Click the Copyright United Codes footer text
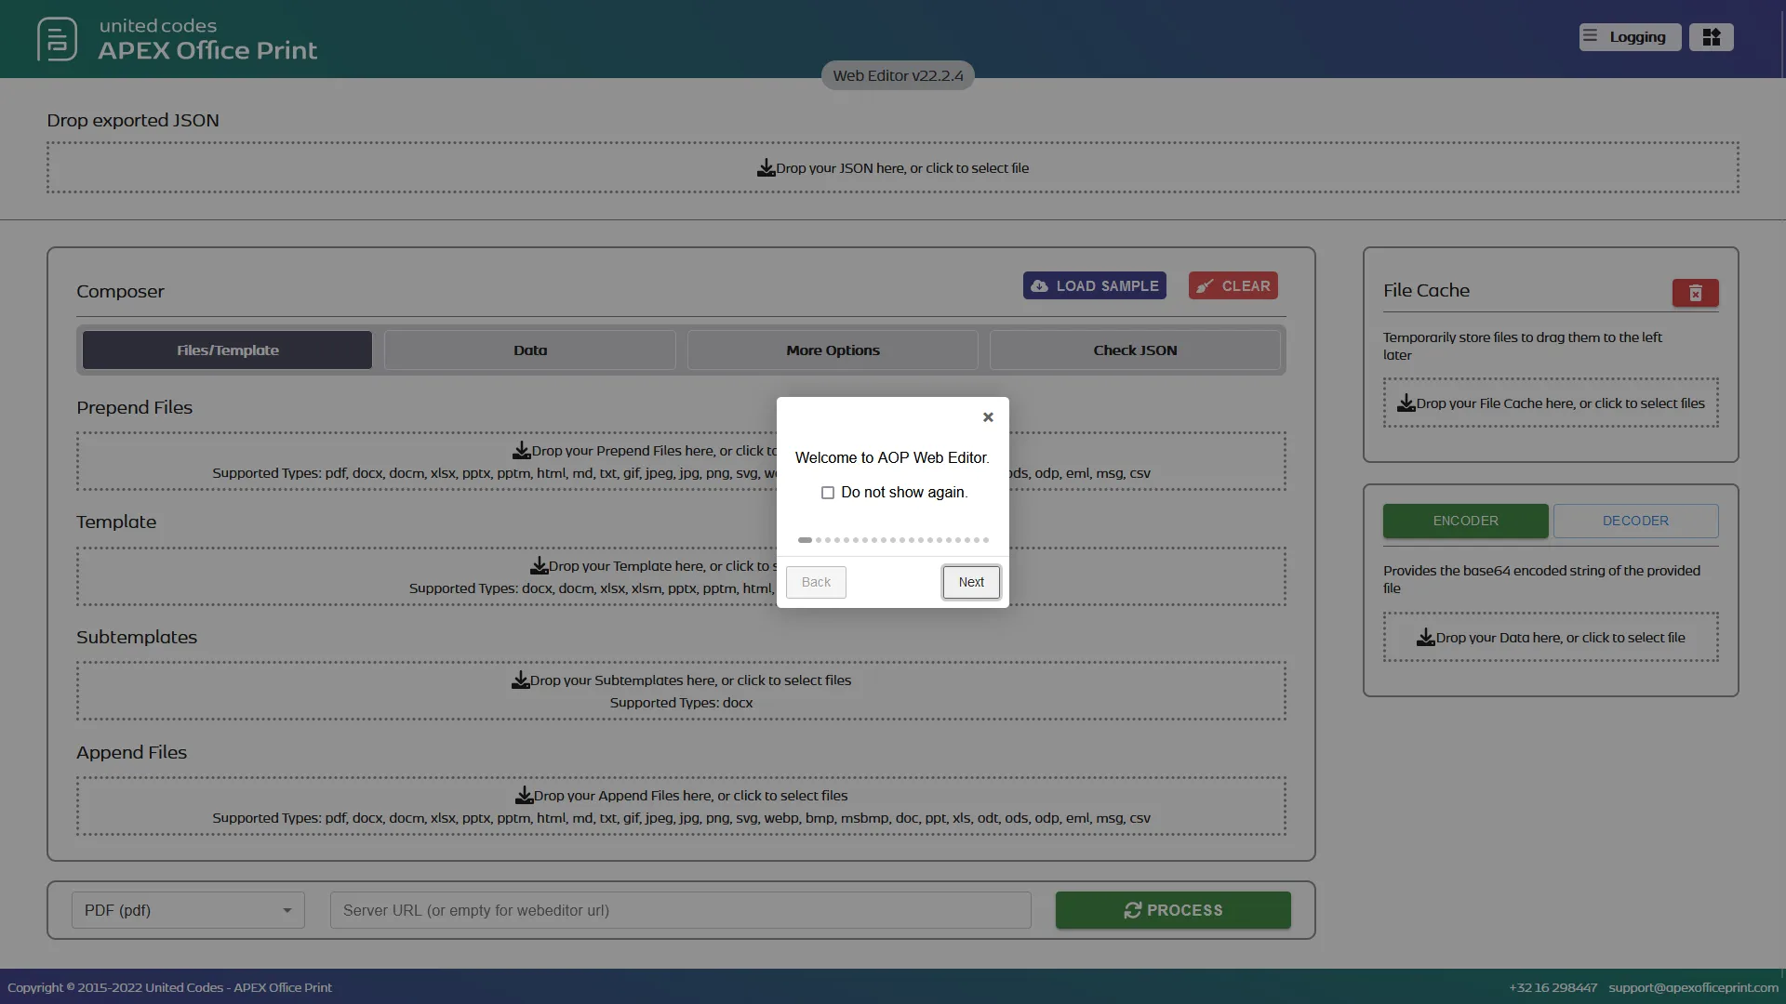This screenshot has height=1004, width=1786. click(x=169, y=987)
